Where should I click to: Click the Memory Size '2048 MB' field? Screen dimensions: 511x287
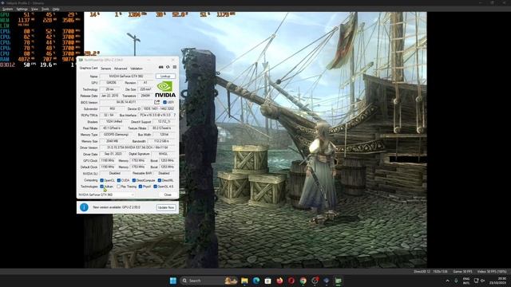[112, 141]
